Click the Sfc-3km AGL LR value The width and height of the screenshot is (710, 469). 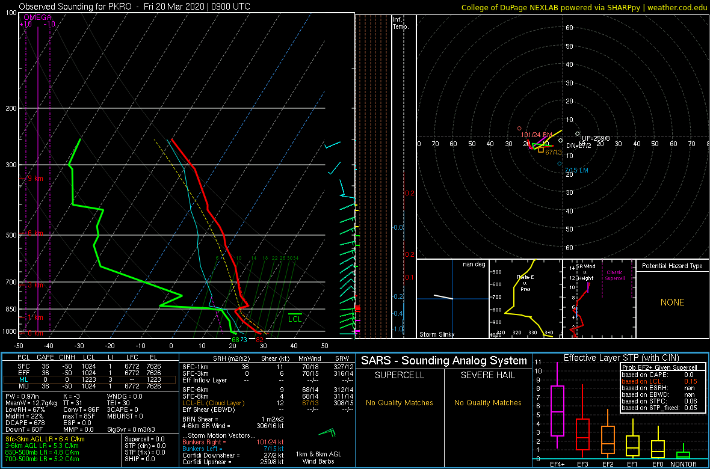pos(45,439)
